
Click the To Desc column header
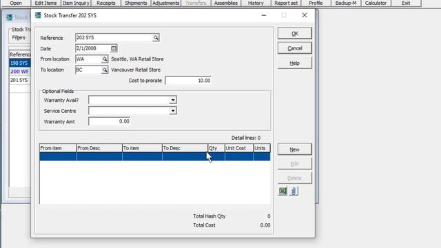[185, 148]
